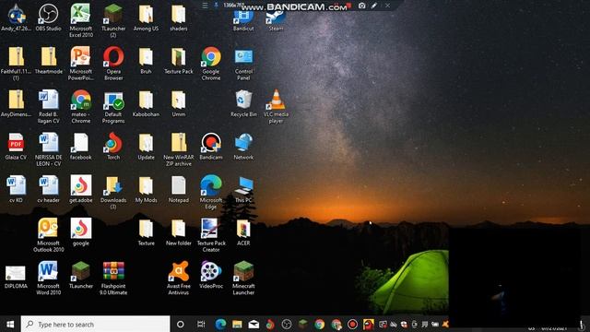Select the Network desktop icon
Screen dimensions: 590x332
[x=243, y=147]
